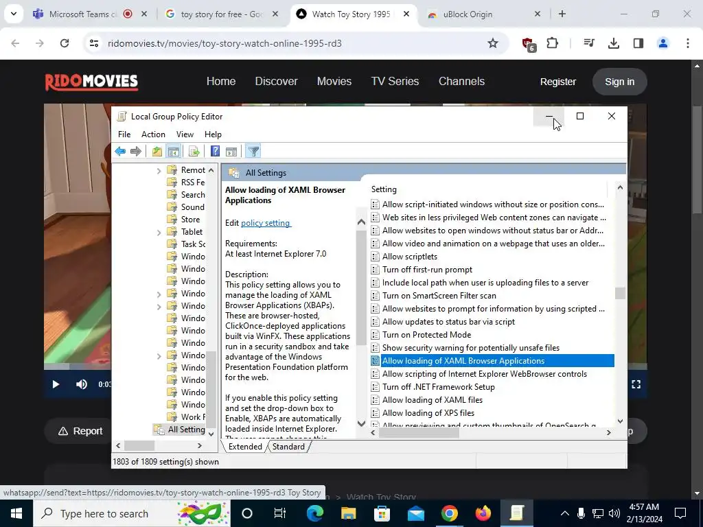
Task: Click the Report button
Action: [81, 431]
